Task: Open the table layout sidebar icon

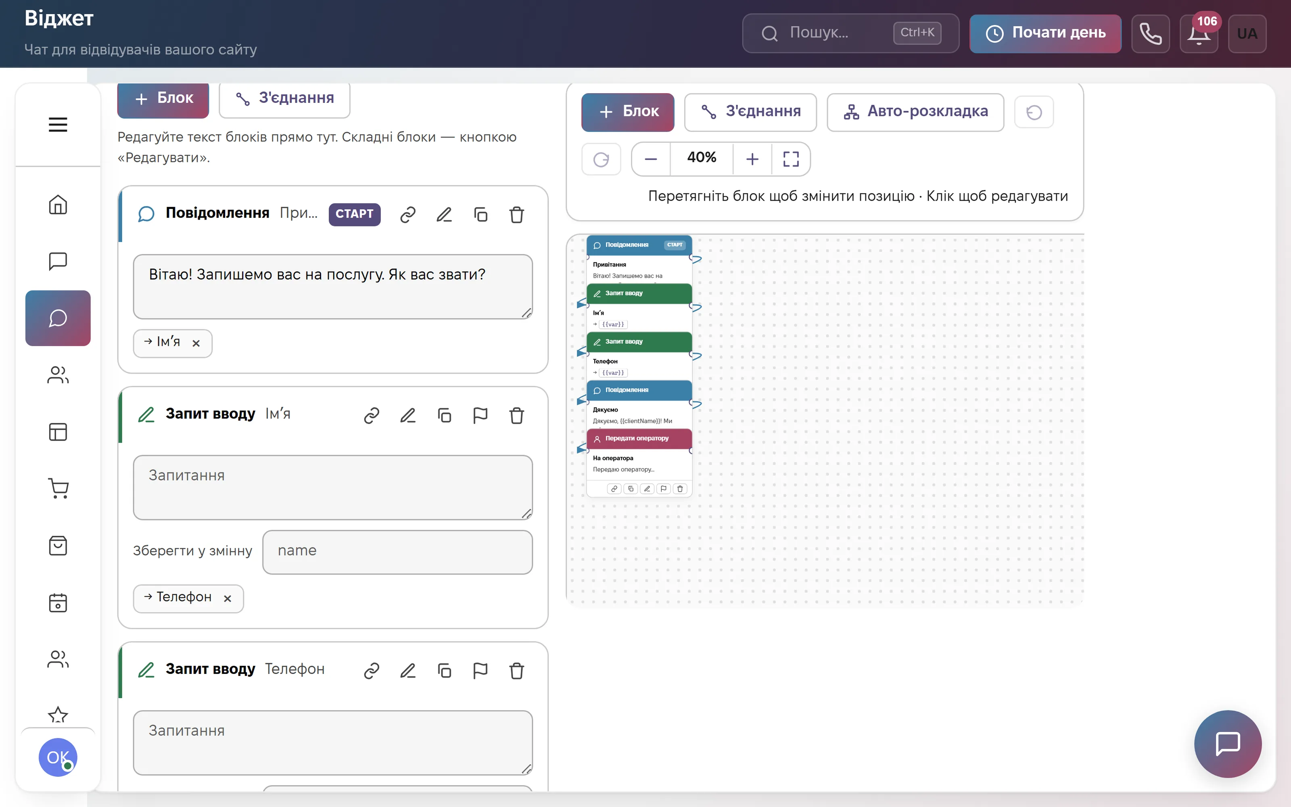Action: click(58, 432)
